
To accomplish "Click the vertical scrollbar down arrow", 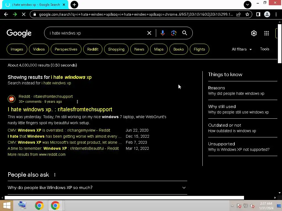I will pos(280,193).
